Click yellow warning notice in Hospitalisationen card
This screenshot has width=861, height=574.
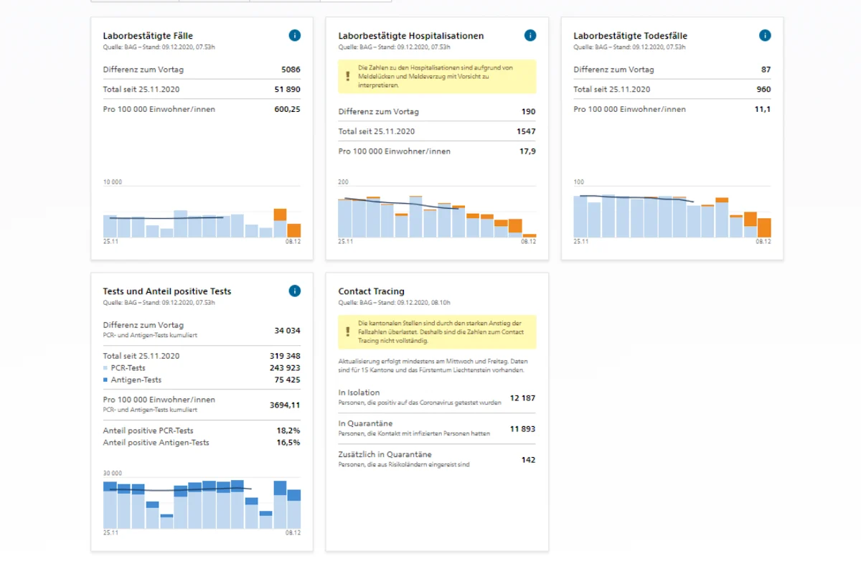click(x=437, y=76)
